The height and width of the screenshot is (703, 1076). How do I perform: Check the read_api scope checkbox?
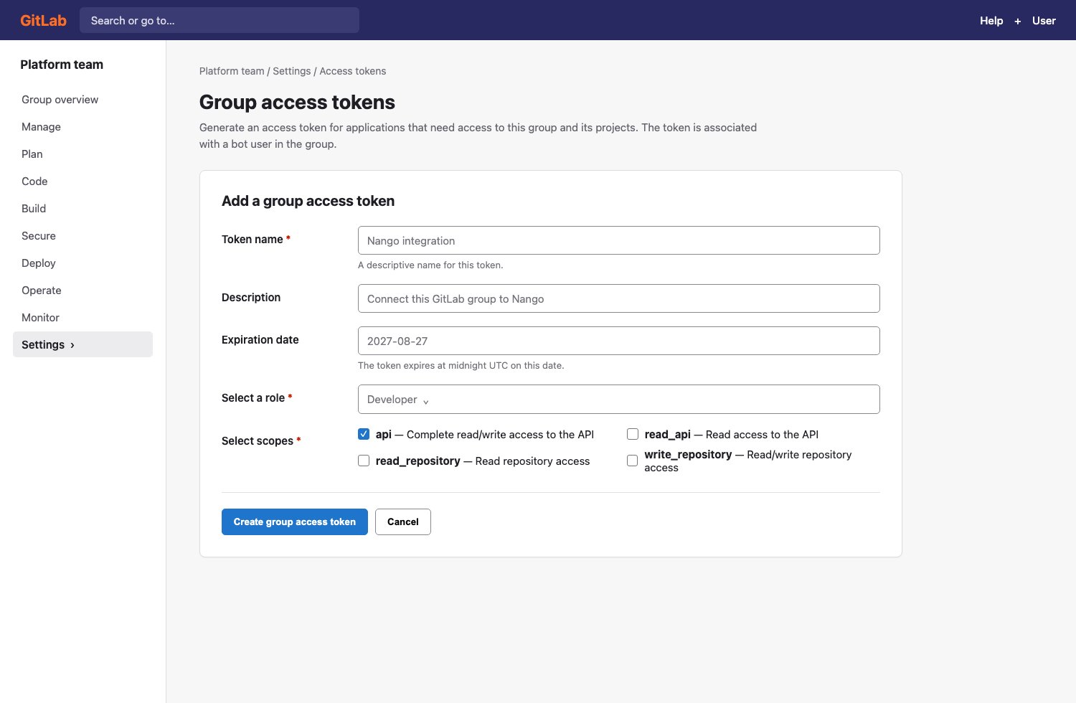click(x=633, y=434)
